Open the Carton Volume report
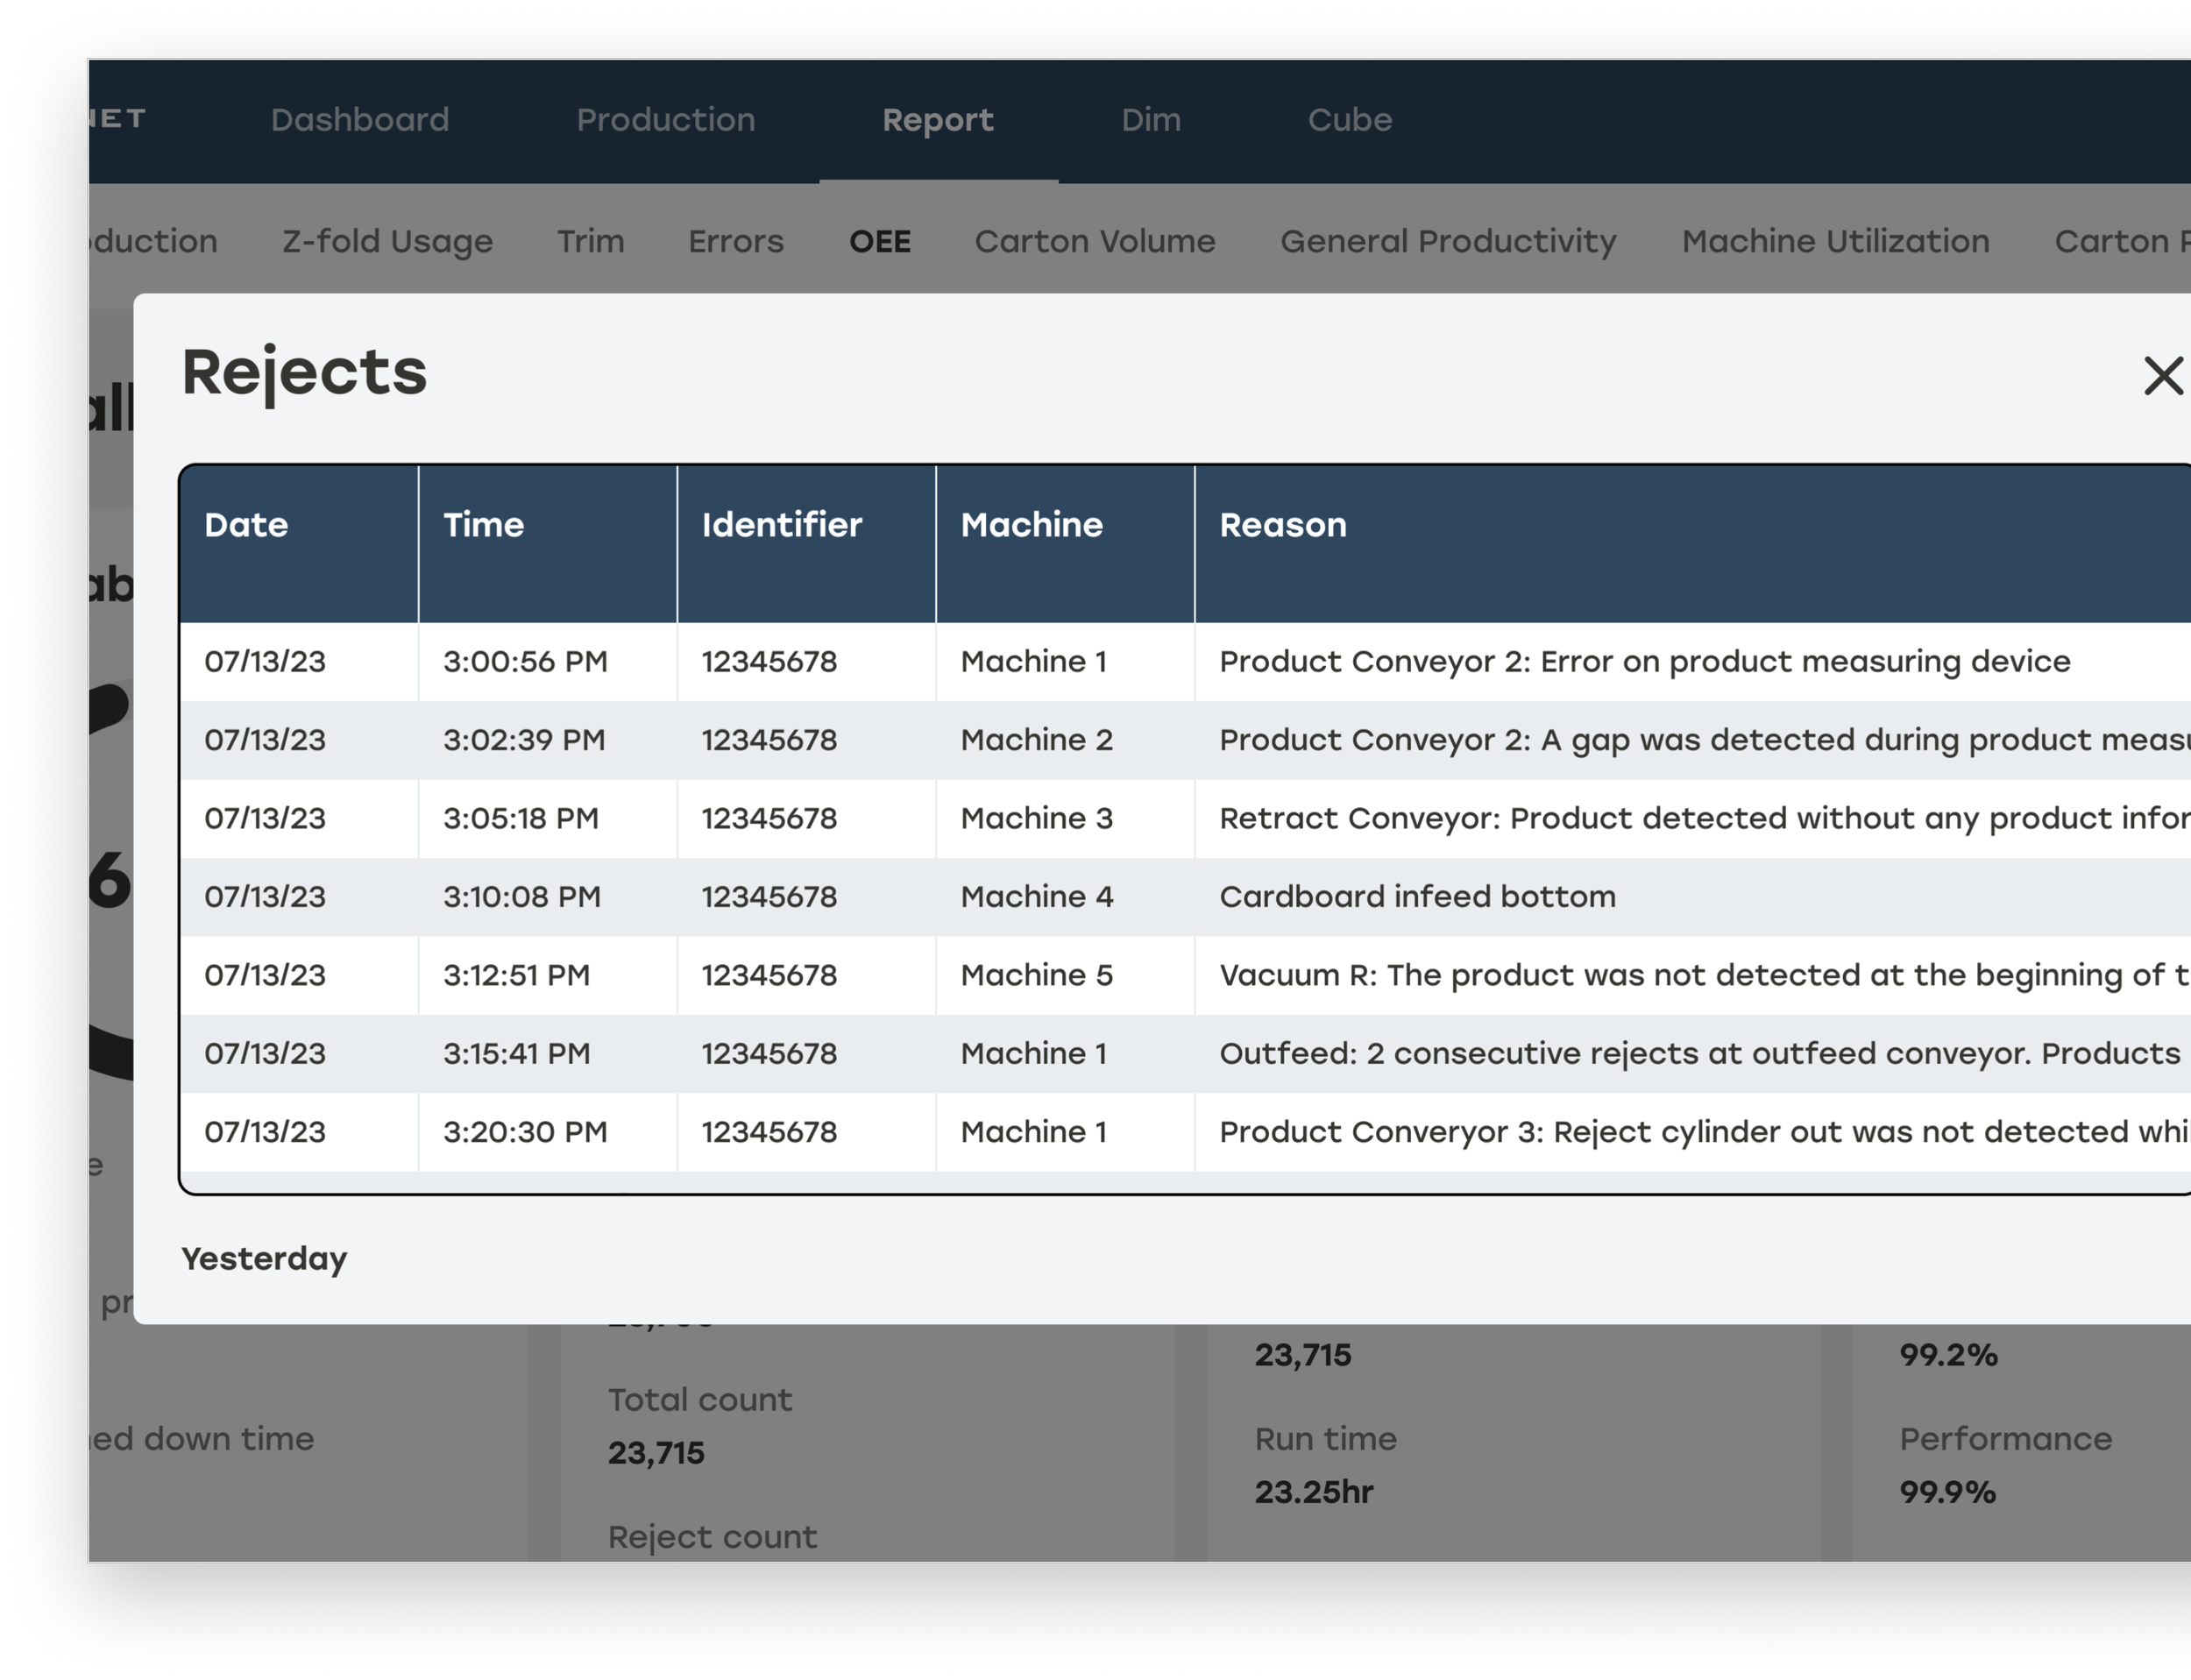 (1094, 241)
